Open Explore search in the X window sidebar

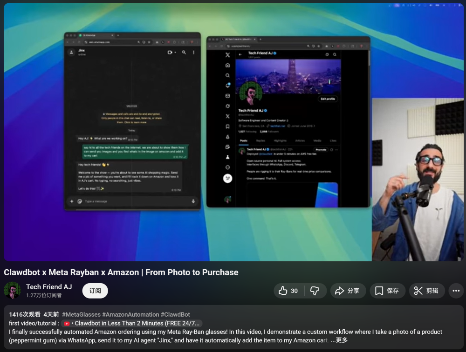tap(228, 75)
